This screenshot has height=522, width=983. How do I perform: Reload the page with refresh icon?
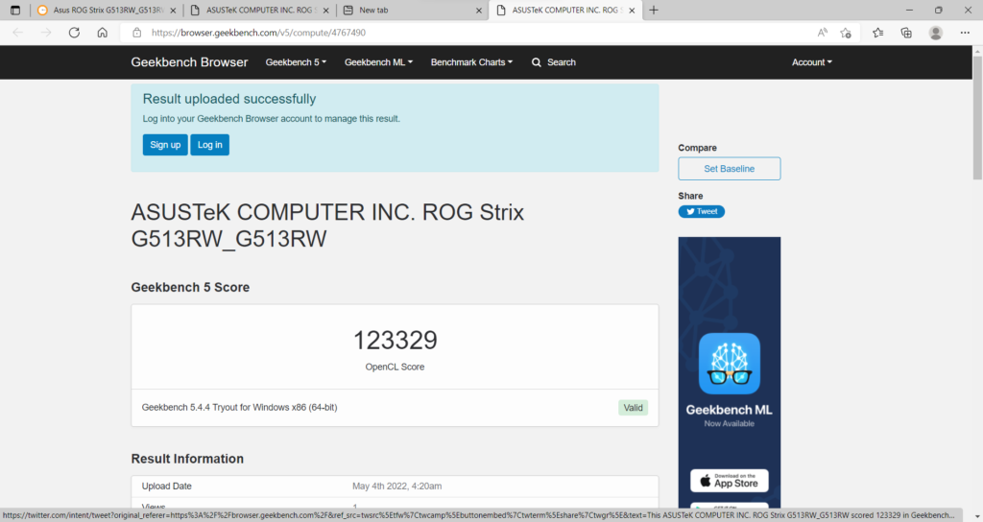[x=74, y=33]
